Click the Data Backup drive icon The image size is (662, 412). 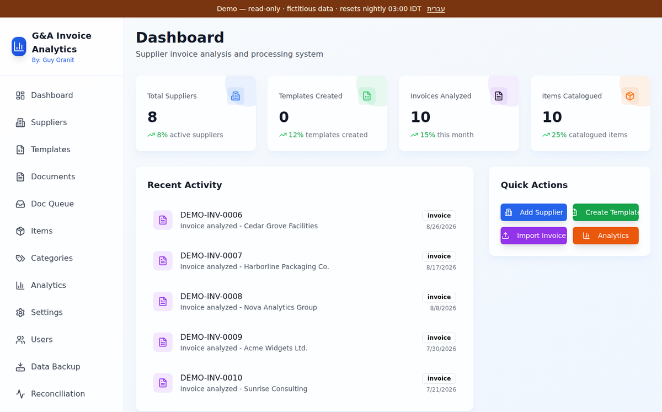[x=20, y=367]
